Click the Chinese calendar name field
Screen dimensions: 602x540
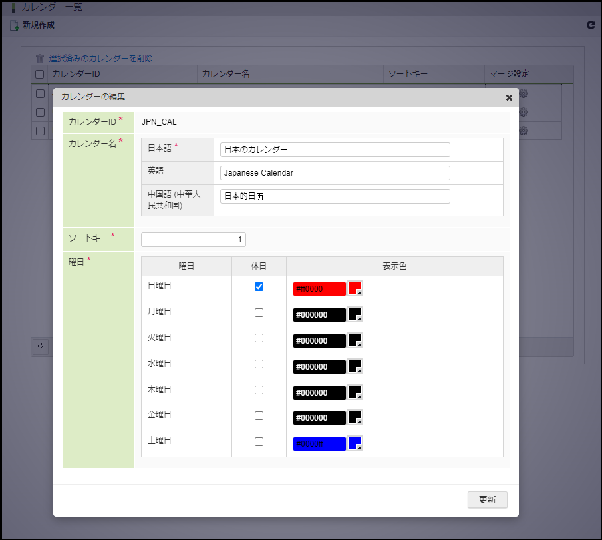click(x=335, y=196)
